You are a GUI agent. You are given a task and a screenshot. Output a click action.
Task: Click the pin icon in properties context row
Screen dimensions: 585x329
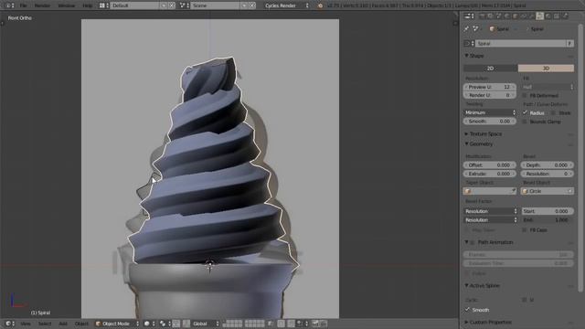tap(467, 28)
